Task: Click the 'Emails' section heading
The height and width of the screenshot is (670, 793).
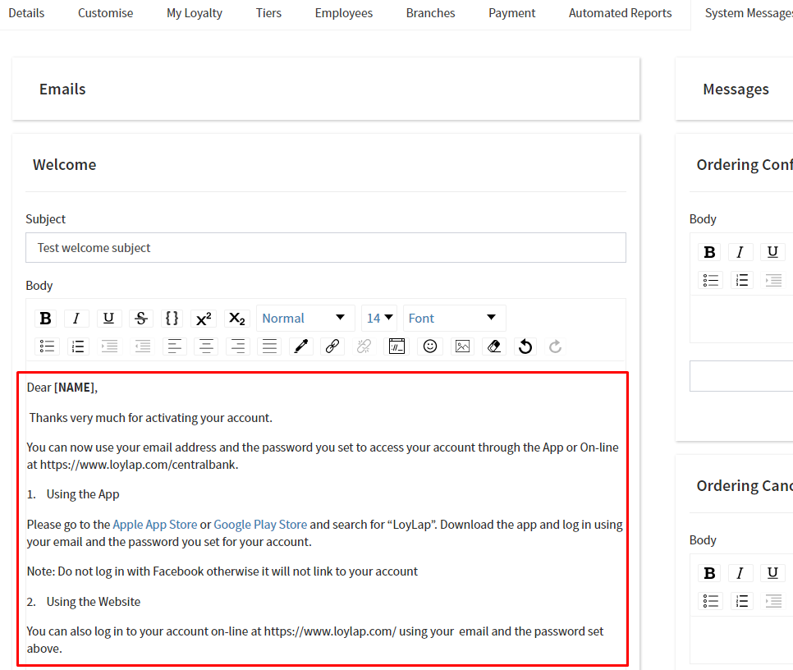Action: click(x=62, y=89)
